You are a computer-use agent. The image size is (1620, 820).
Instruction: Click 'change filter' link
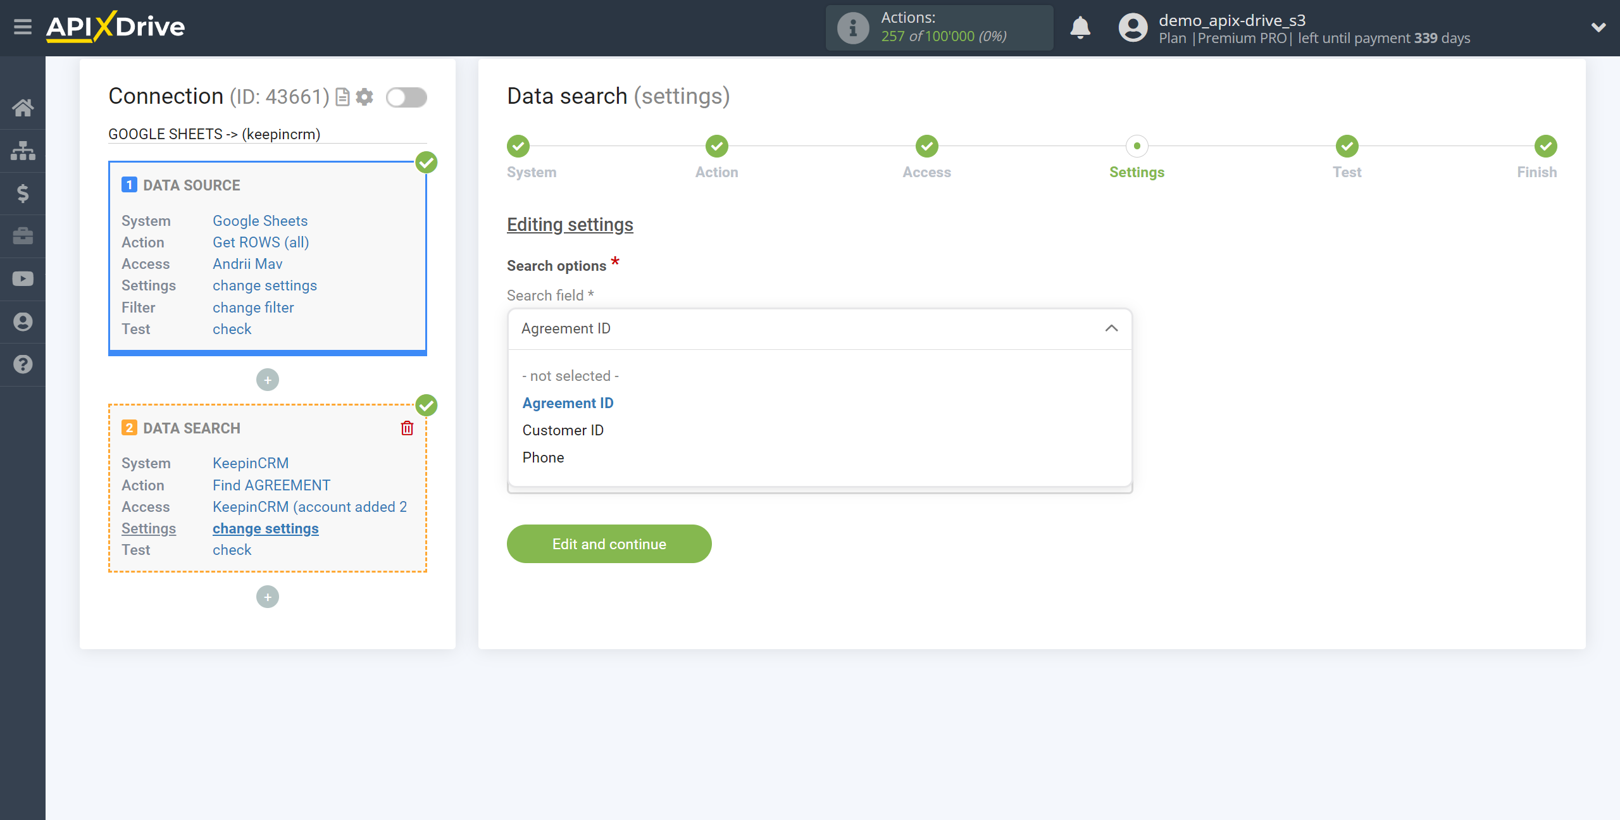pyautogui.click(x=253, y=307)
